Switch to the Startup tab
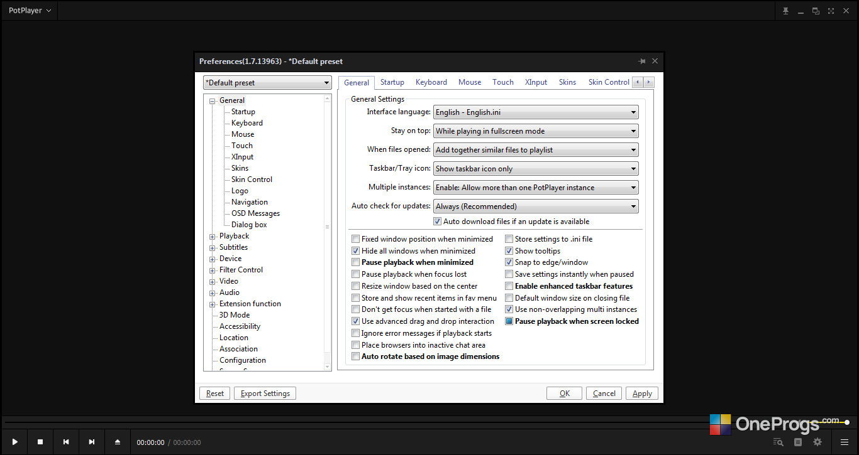 [392, 82]
